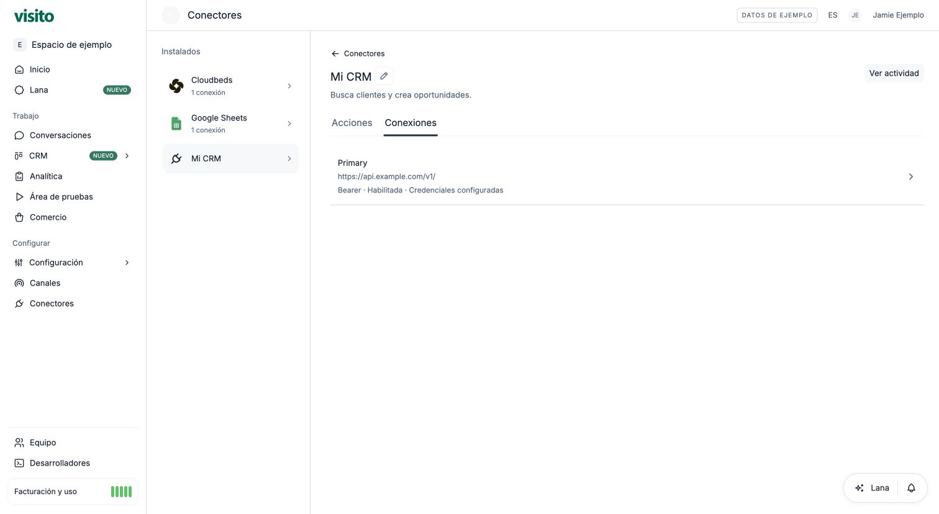Open Google Sheets connector chevron
The width and height of the screenshot is (939, 514).
tap(289, 124)
